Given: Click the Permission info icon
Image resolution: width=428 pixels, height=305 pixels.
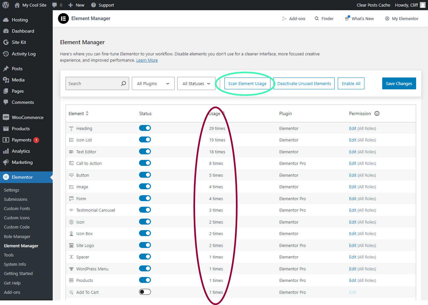Looking at the screenshot, I should pos(377,113).
